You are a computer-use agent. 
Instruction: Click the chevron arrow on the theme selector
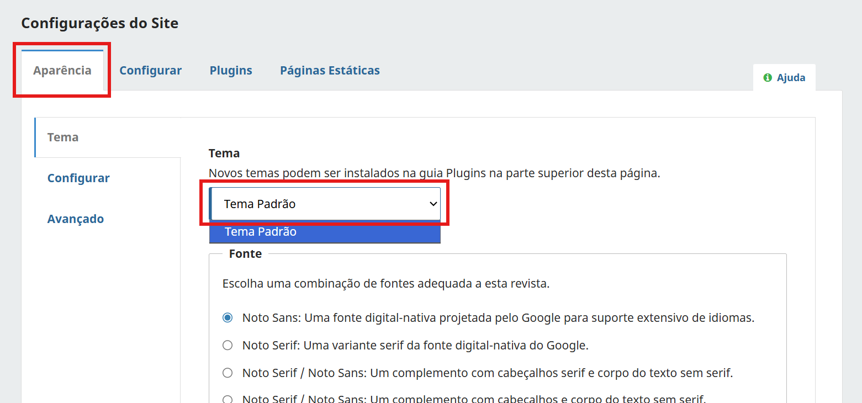click(433, 203)
